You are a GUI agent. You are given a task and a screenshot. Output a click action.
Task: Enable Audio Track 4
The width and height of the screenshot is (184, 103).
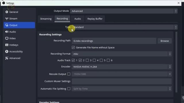[x=94, y=60]
